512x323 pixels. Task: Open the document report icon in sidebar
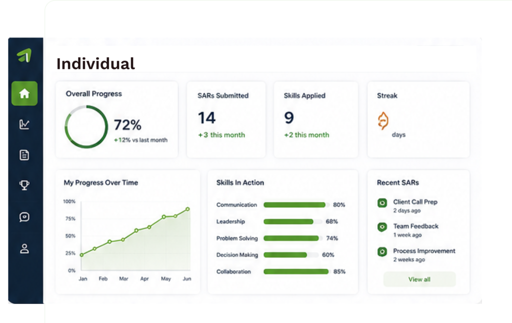pos(24,155)
